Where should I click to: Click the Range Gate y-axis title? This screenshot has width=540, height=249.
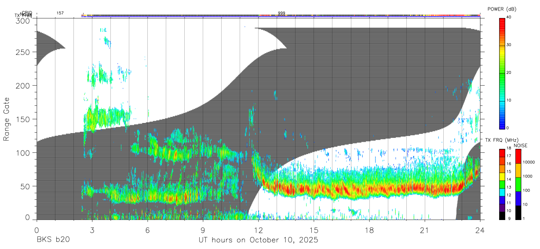7,119
